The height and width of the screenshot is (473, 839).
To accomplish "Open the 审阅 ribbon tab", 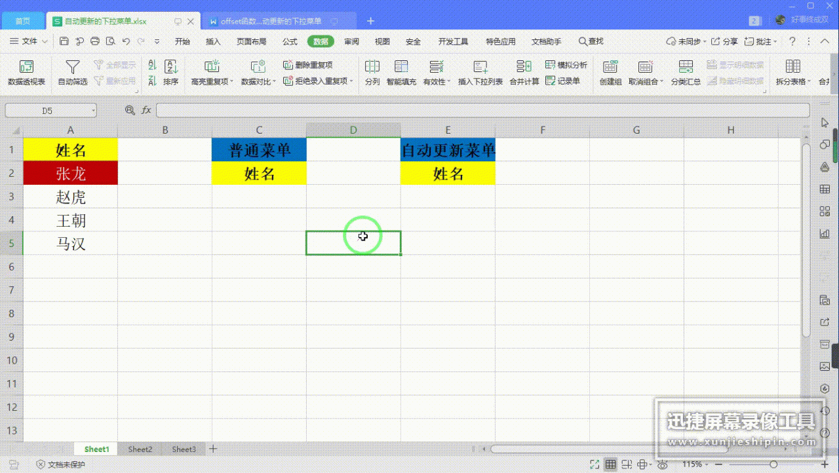I will click(351, 41).
